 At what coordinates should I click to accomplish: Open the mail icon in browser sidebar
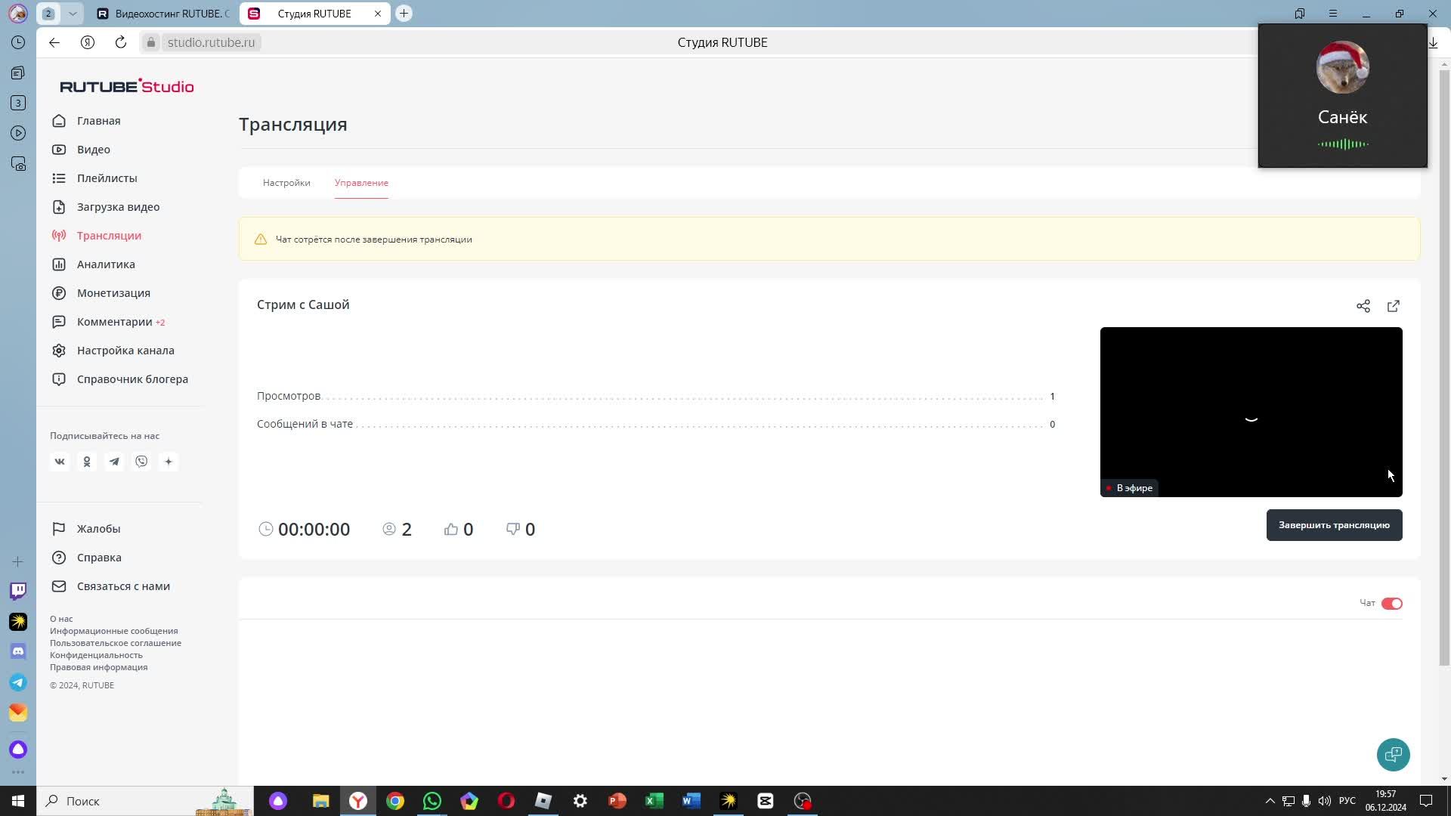coord(18,712)
